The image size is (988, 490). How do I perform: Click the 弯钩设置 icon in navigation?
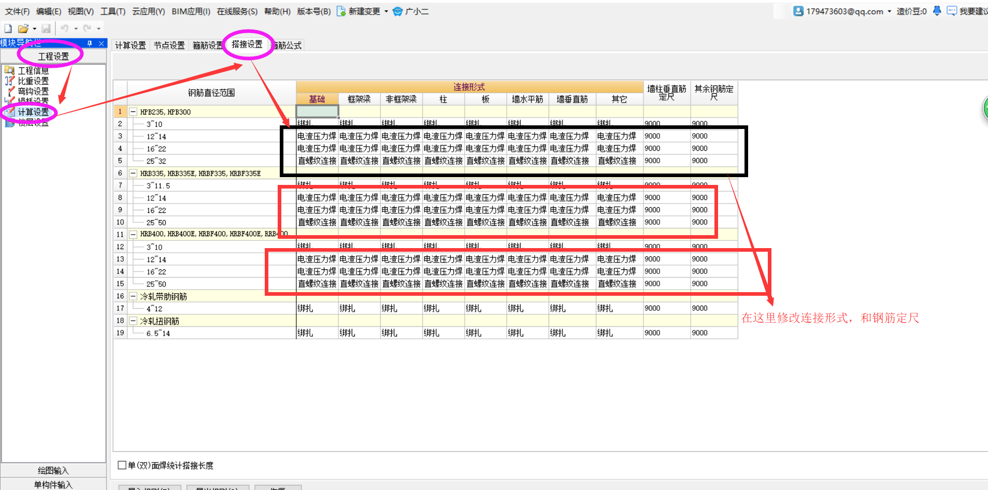(x=9, y=91)
